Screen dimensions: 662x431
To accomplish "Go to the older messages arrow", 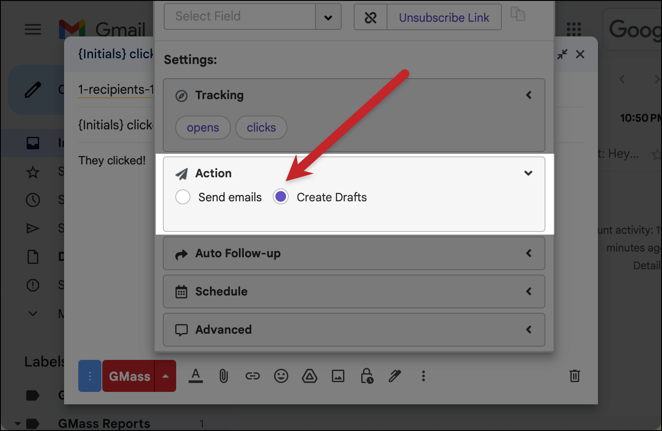I will click(x=657, y=79).
